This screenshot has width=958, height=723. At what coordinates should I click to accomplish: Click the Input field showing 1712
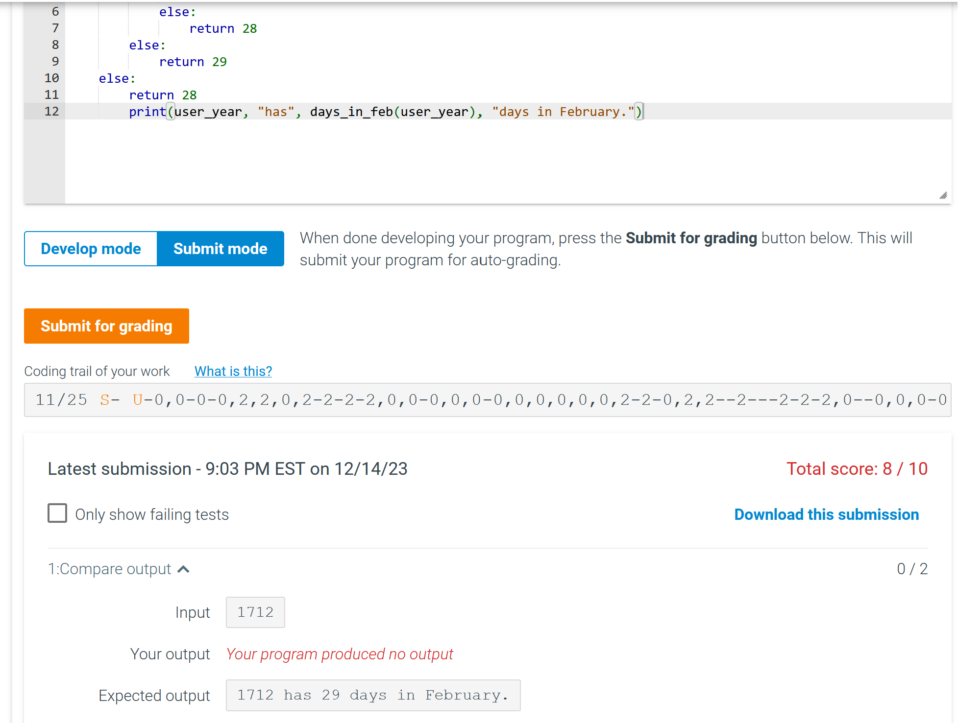pos(255,612)
